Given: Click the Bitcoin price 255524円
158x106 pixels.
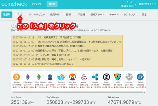Looking at the screenshot, I should 17,85.
